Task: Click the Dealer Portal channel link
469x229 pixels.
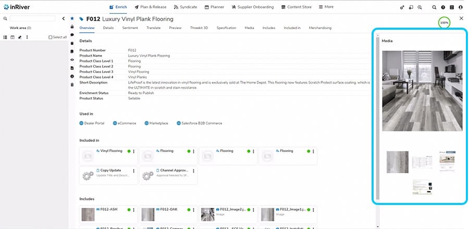Action: (x=92, y=123)
